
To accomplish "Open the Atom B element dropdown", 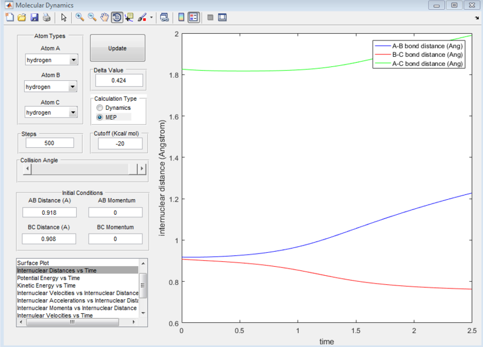I will coord(51,86).
